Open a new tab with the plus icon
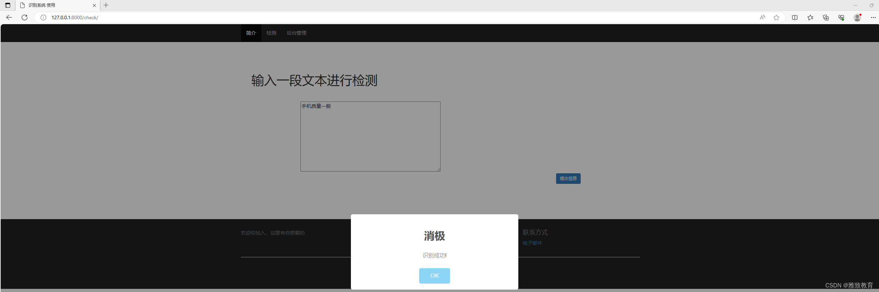The height and width of the screenshot is (292, 879). pyautogui.click(x=106, y=5)
